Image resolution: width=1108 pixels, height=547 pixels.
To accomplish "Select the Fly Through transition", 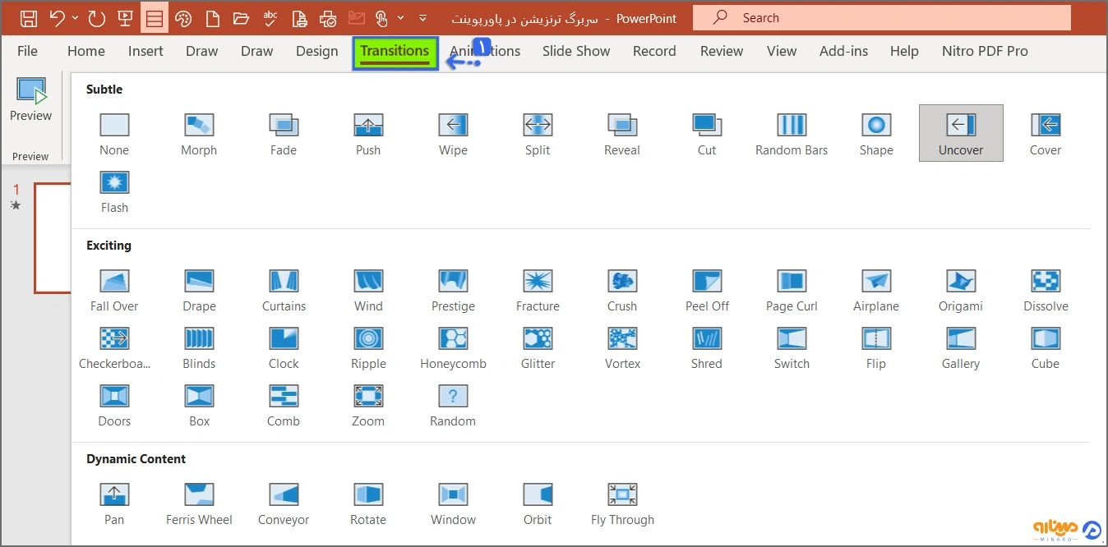I will pos(622,503).
